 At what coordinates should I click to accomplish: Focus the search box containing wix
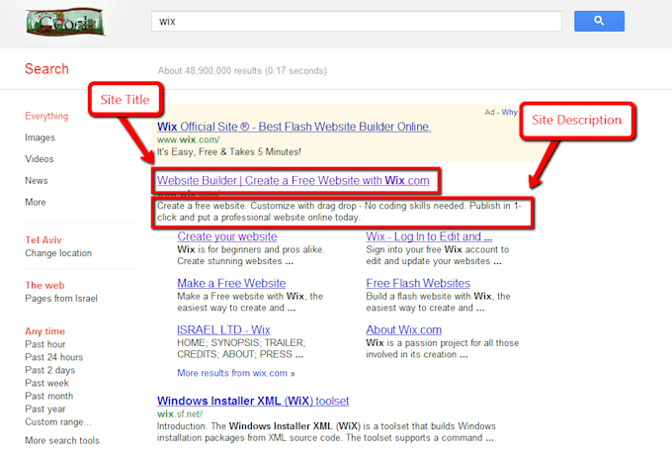coord(356,21)
